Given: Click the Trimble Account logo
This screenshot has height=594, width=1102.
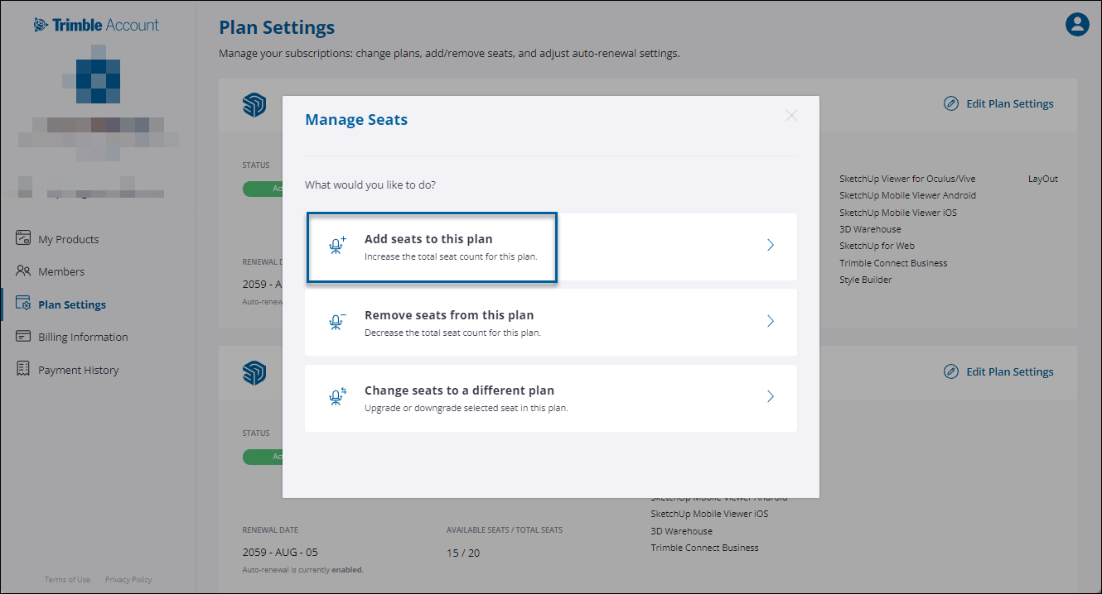Looking at the screenshot, I should tap(97, 24).
